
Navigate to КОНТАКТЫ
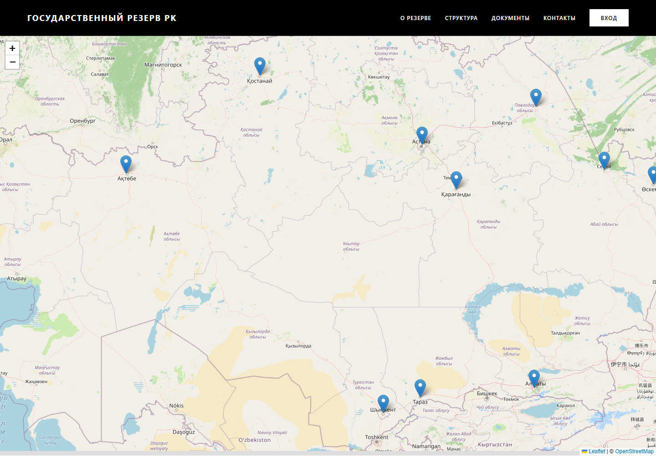(x=559, y=18)
